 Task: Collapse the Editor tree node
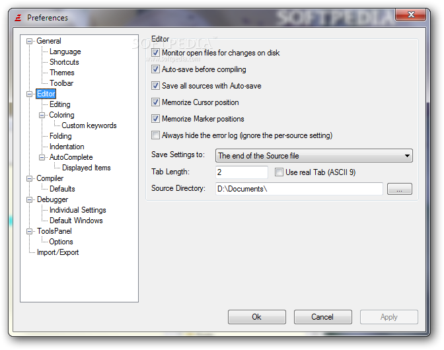tap(29, 94)
